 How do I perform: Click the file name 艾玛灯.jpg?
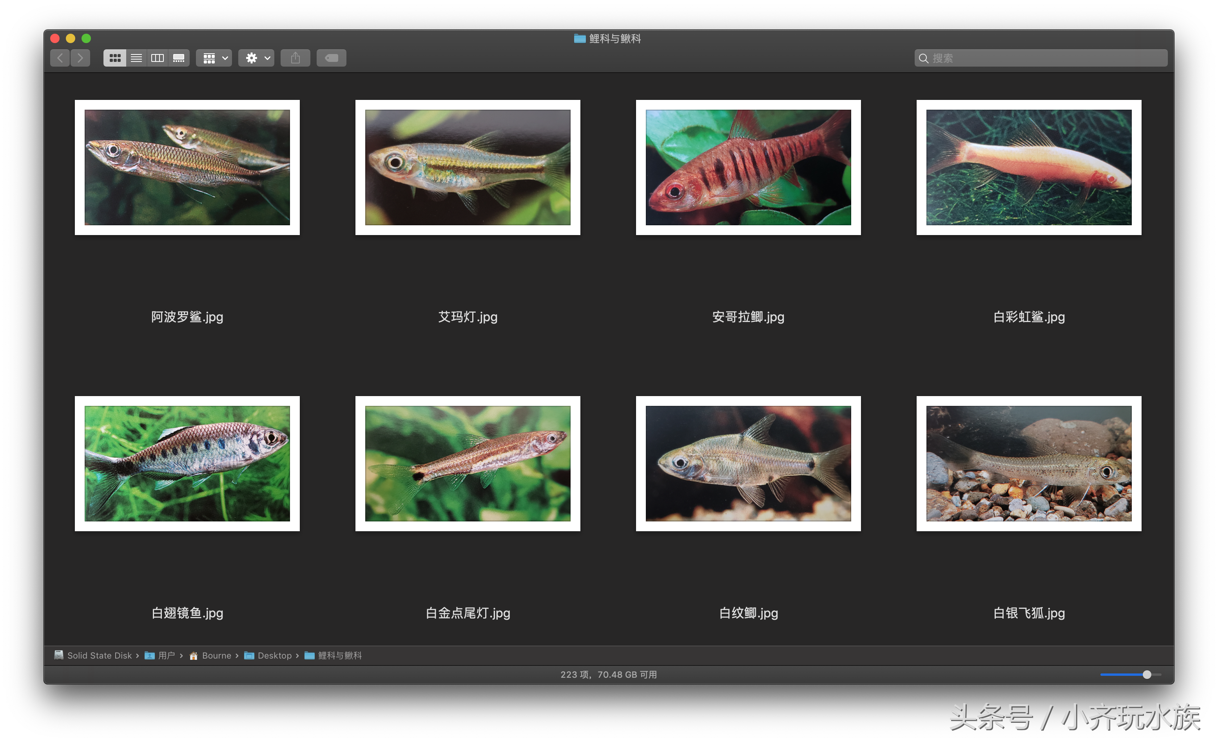point(468,317)
